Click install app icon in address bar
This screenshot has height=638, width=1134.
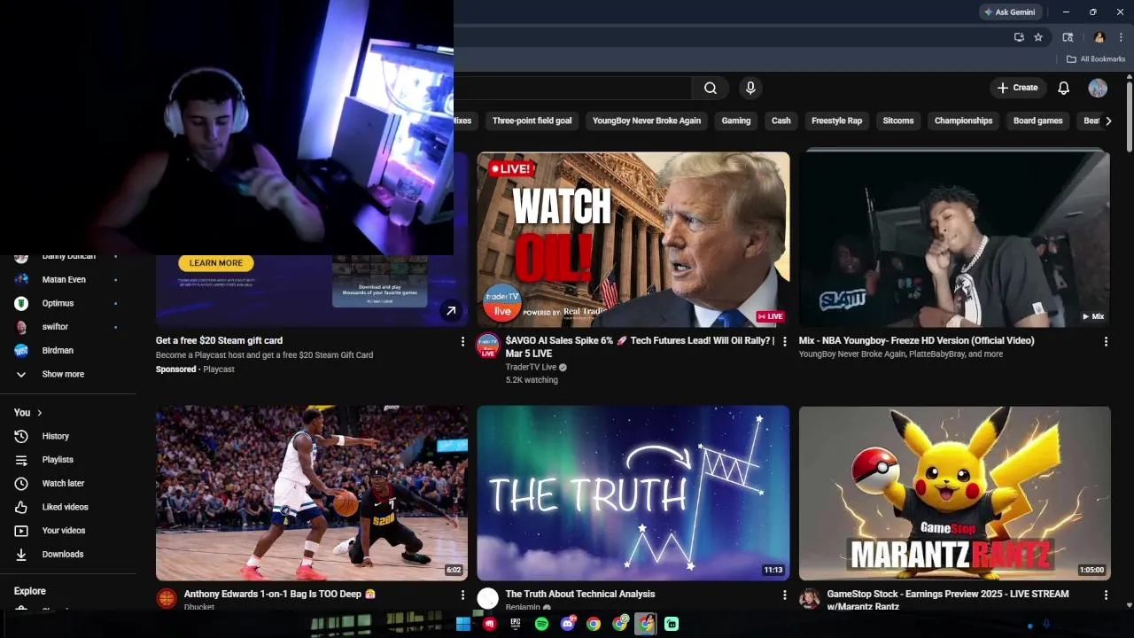(x=1019, y=37)
